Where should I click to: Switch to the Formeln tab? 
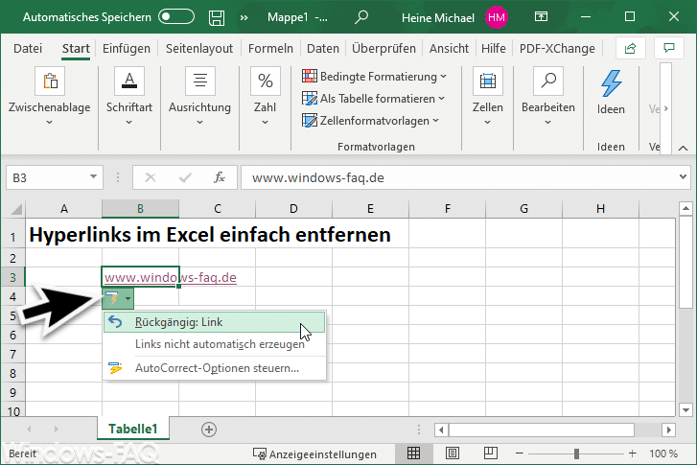(270, 48)
